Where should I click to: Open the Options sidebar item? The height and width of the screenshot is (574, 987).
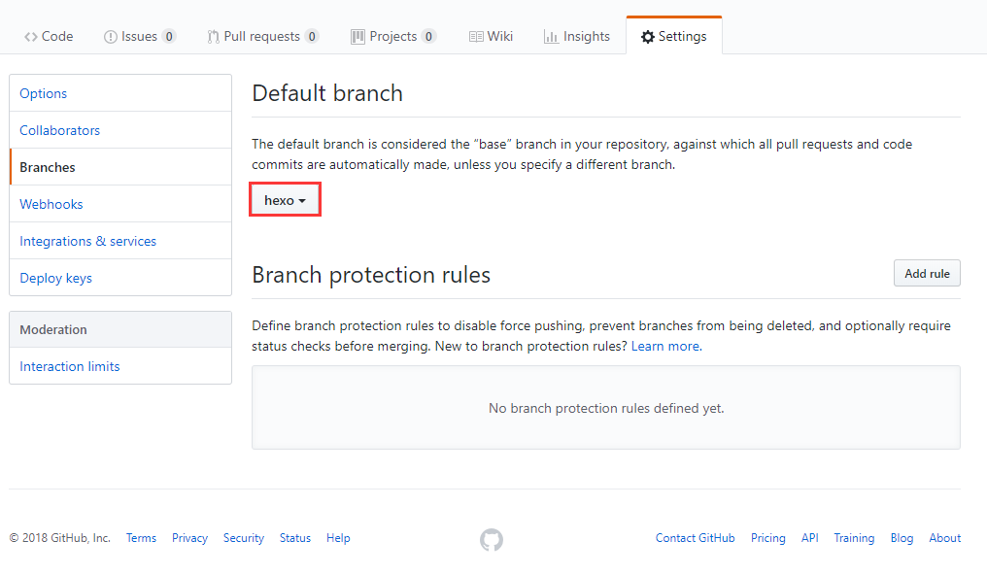click(x=44, y=93)
